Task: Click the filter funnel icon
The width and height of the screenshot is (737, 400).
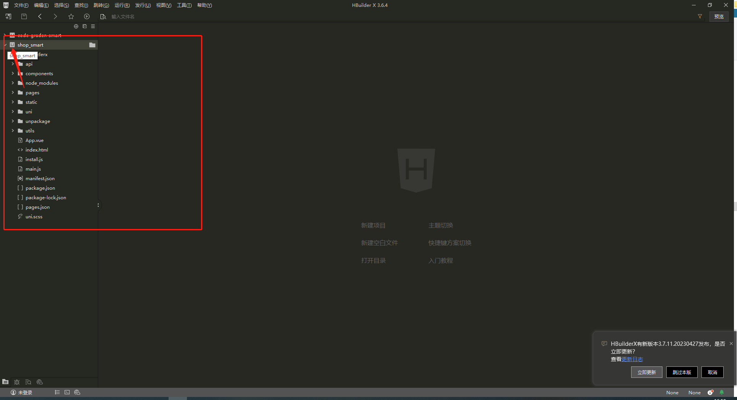Action: (700, 16)
